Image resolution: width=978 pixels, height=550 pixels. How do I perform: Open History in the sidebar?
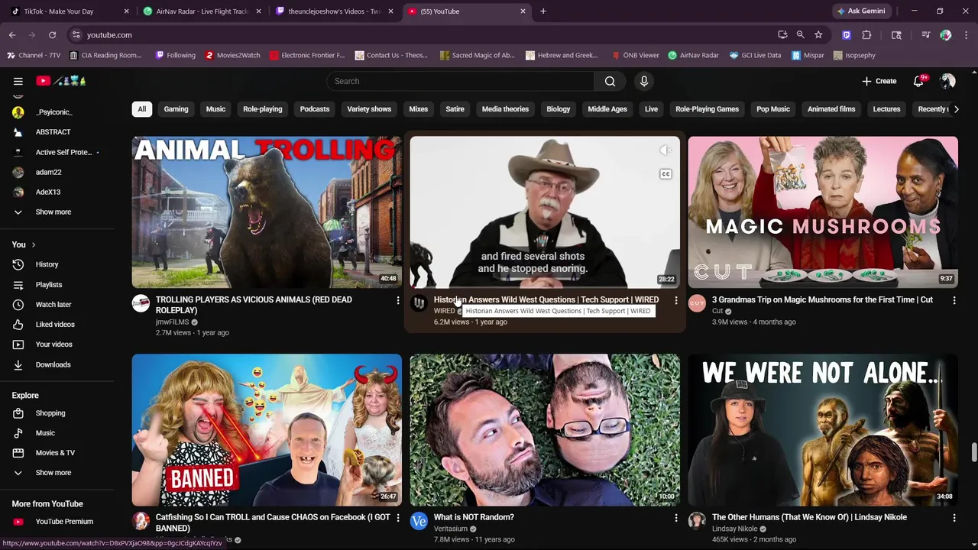57,264
